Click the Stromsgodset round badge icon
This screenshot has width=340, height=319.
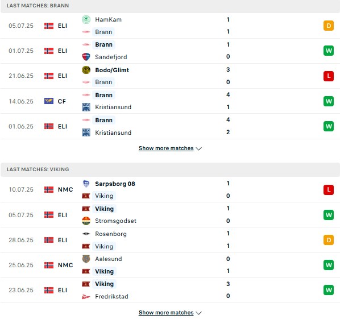tap(86, 221)
